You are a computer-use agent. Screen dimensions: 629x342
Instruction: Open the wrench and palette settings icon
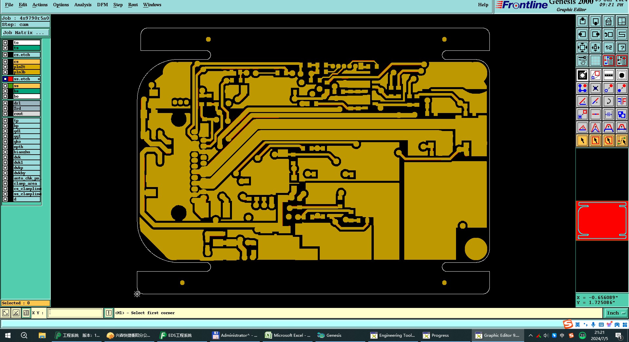coord(582,61)
